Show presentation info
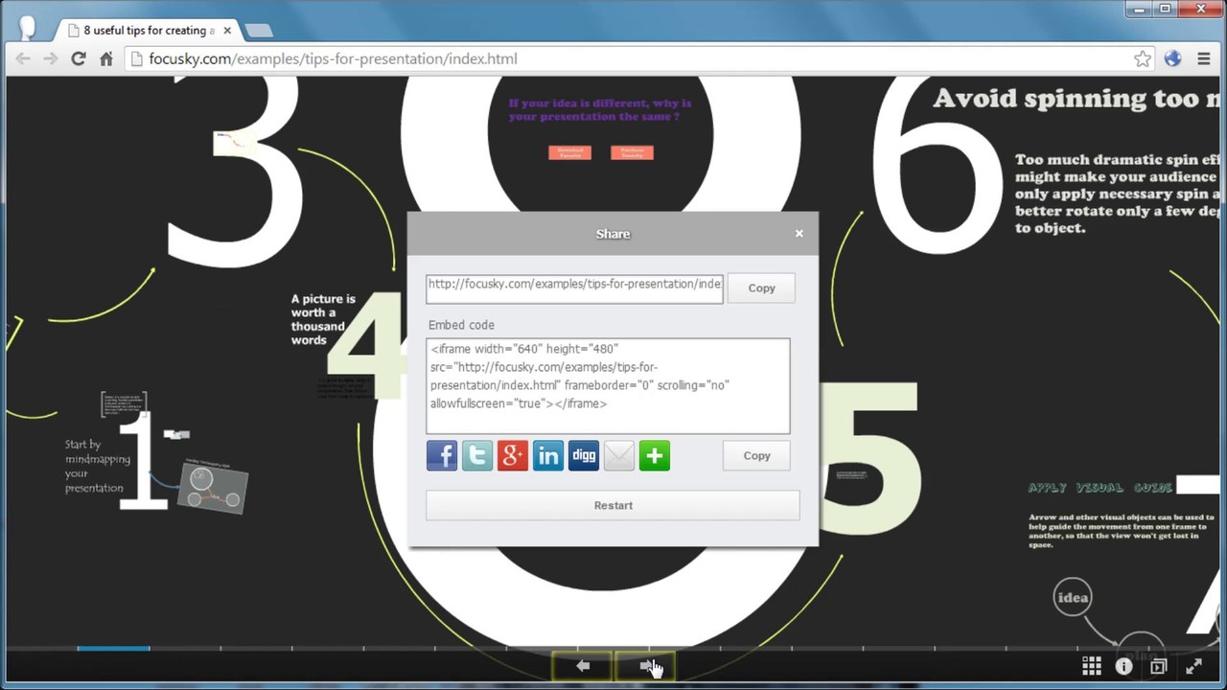This screenshot has height=690, width=1227. (1123, 665)
